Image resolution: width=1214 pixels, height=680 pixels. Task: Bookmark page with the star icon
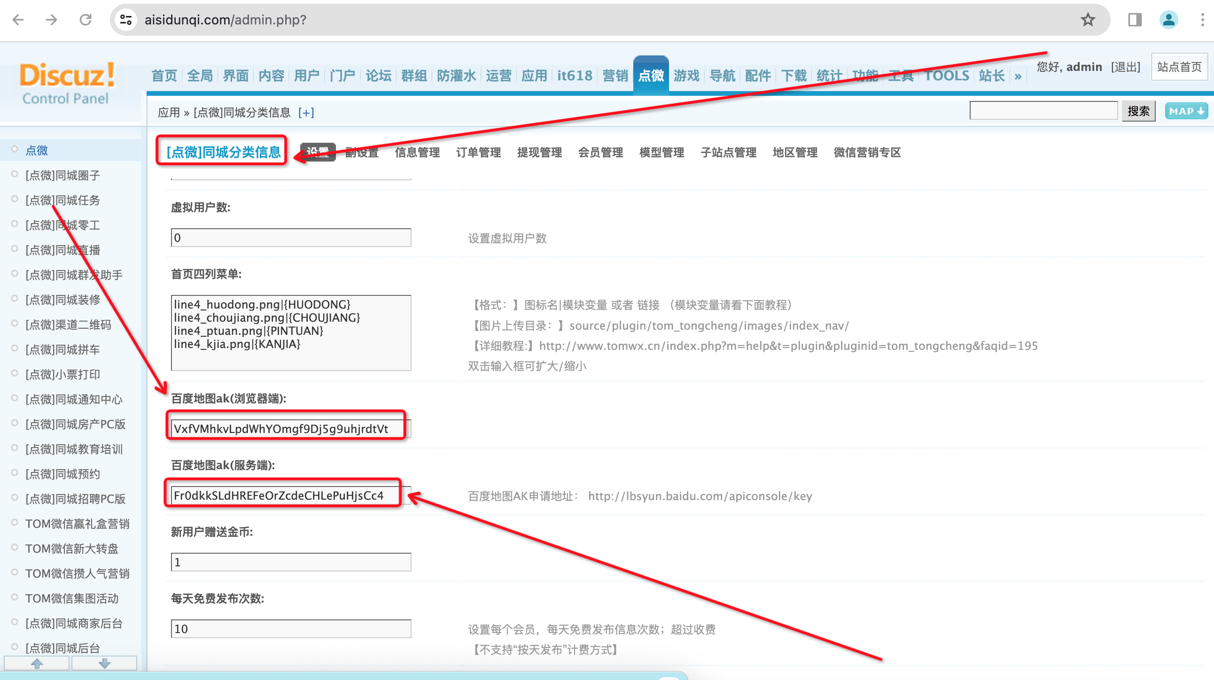(x=1088, y=19)
